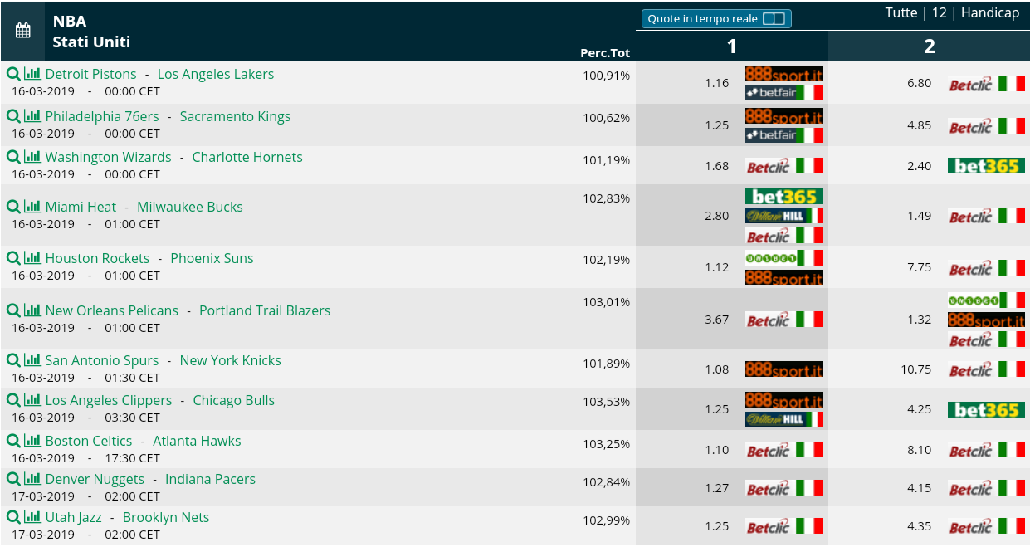Open statistics chart icon for Philadelphia 76ers row

(32, 115)
